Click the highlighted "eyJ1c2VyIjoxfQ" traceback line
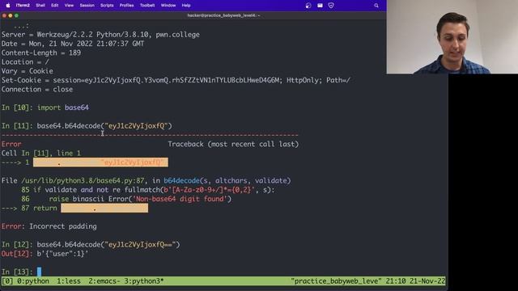Screen dimensions: 518x291 [100, 162]
